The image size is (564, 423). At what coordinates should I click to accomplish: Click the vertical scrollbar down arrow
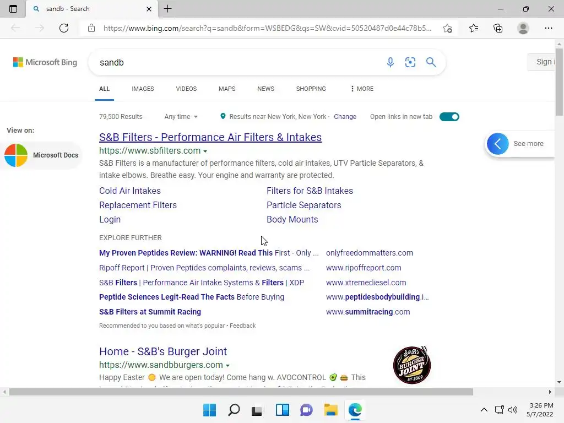[x=559, y=382]
